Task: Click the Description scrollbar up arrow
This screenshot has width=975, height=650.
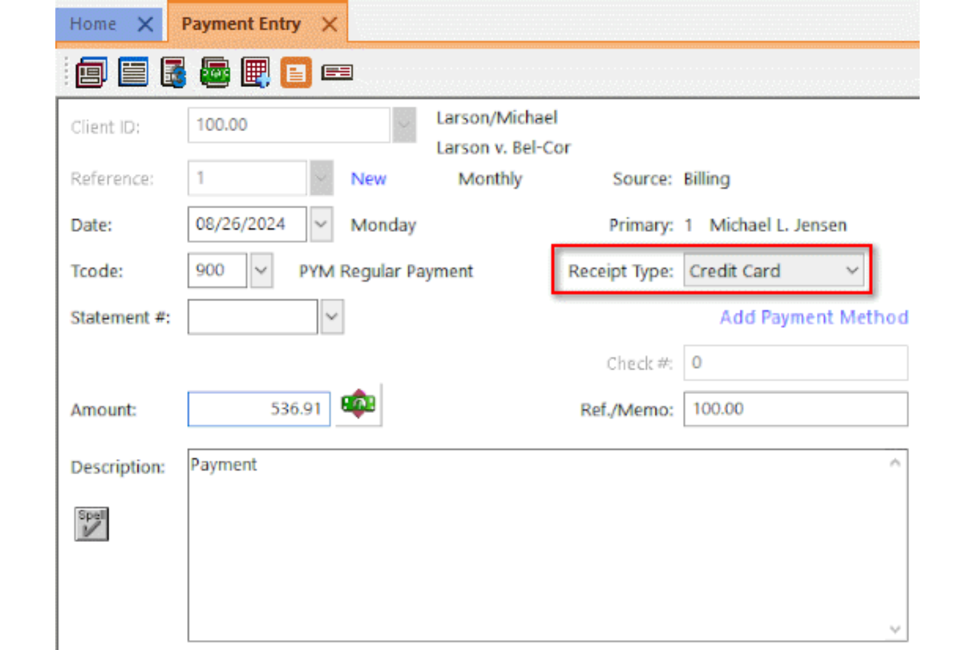Action: [x=894, y=463]
